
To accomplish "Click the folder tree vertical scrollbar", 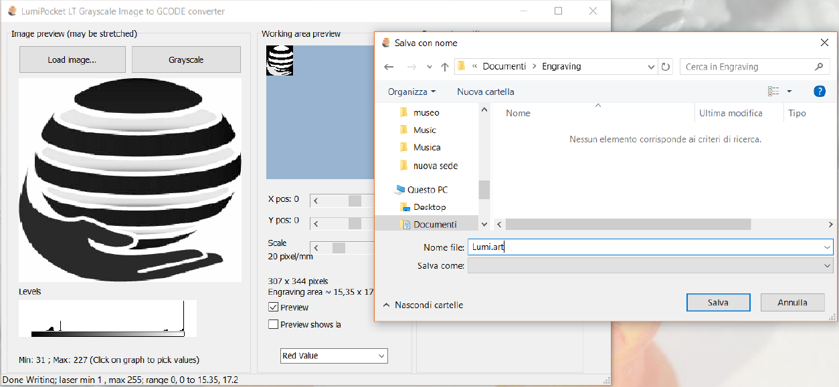I will pos(484,190).
